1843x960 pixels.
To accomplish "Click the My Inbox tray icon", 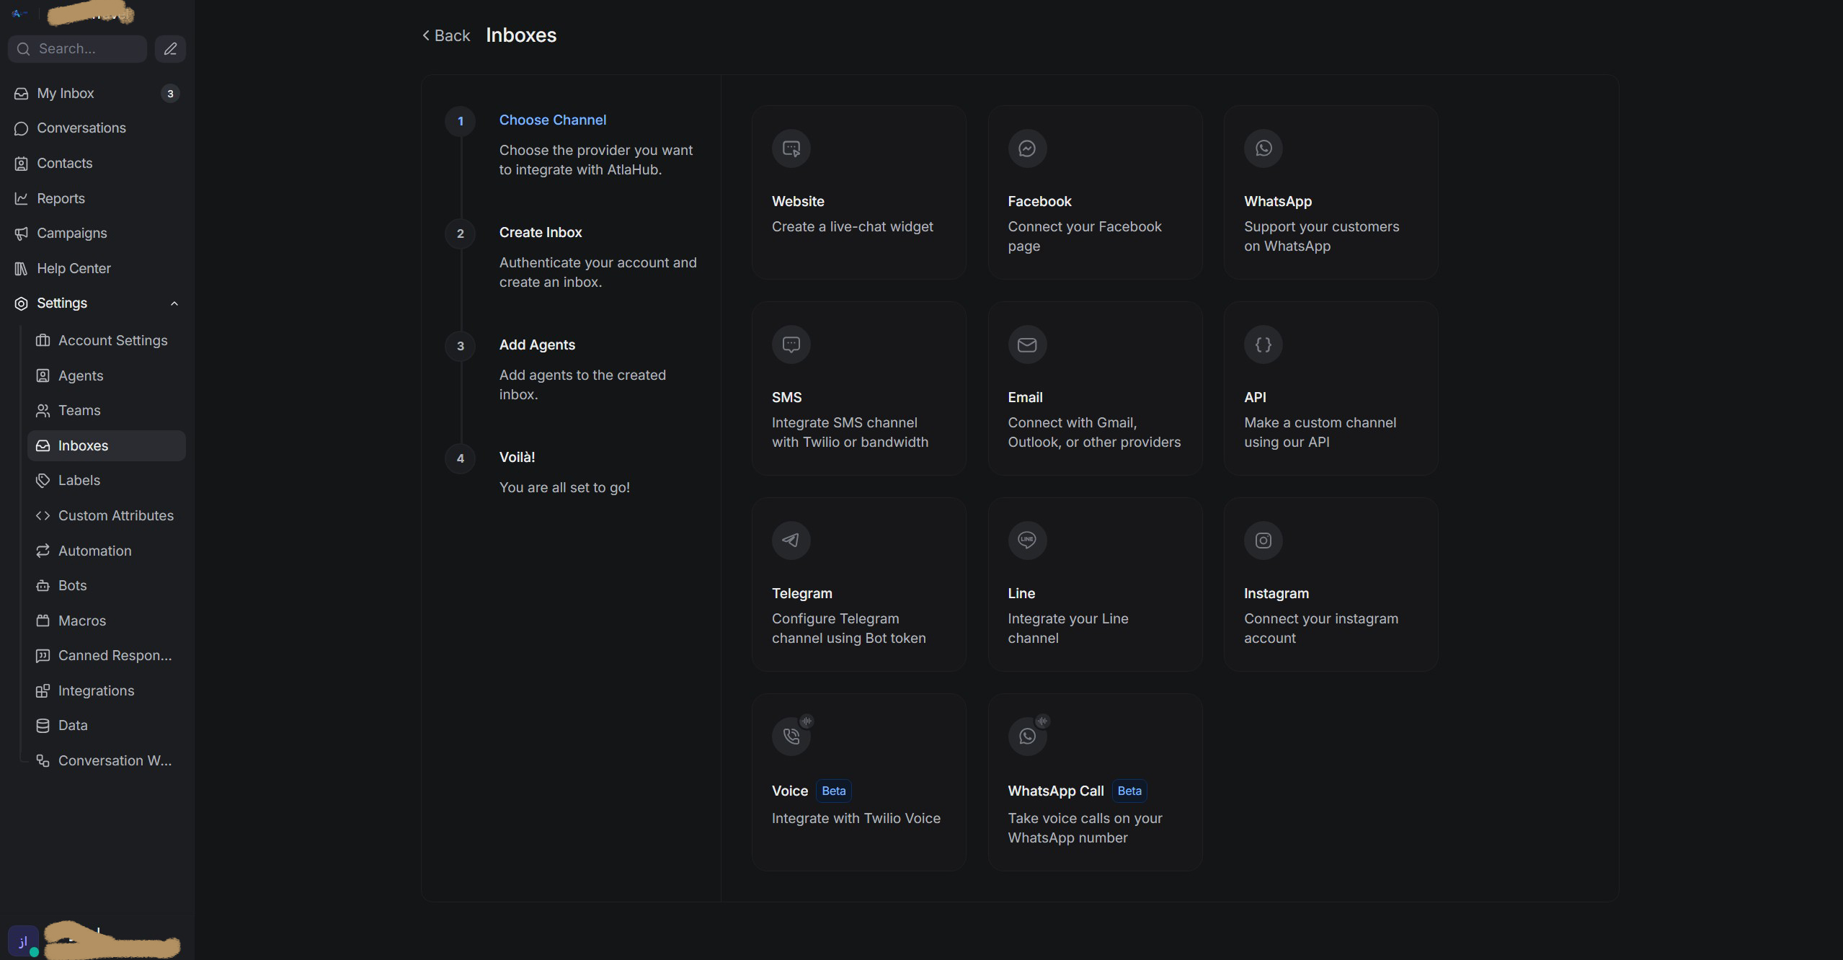I will 22,94.
